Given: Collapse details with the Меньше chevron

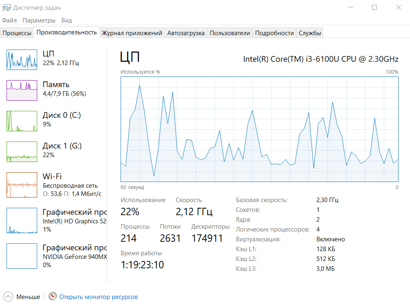Looking at the screenshot, I should [x=7, y=297].
